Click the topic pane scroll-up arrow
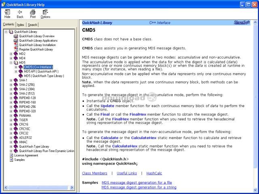259x194 pixels. 255,22
